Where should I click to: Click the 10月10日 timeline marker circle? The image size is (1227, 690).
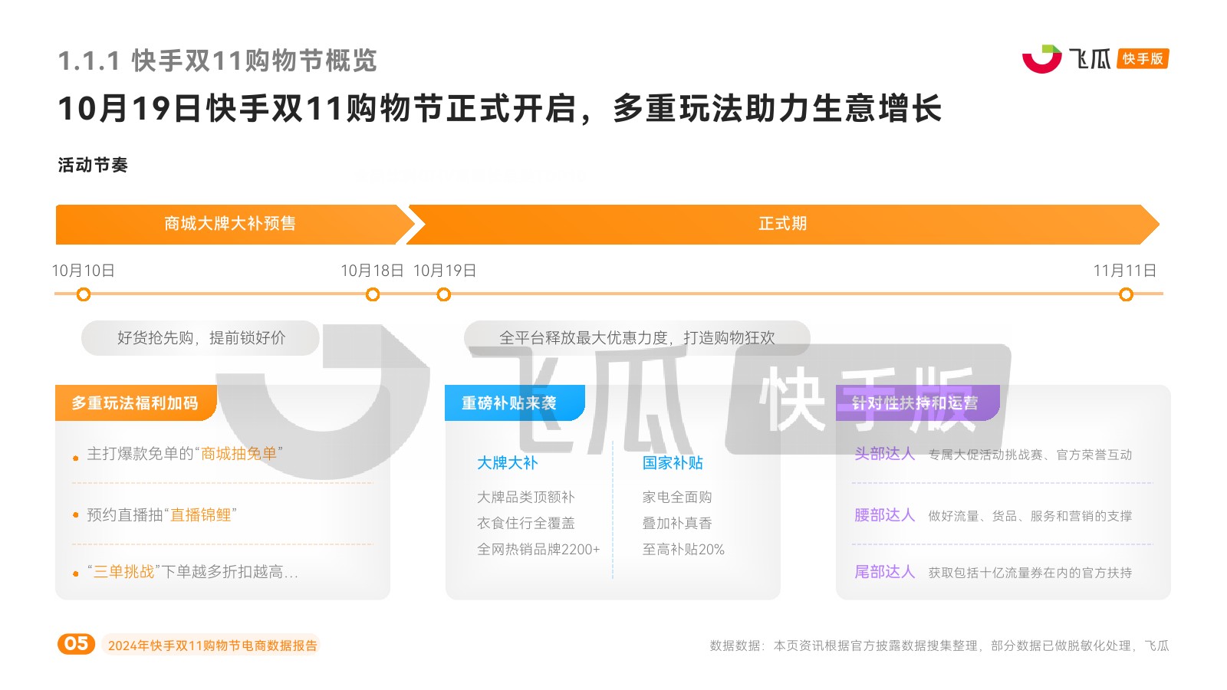point(84,294)
